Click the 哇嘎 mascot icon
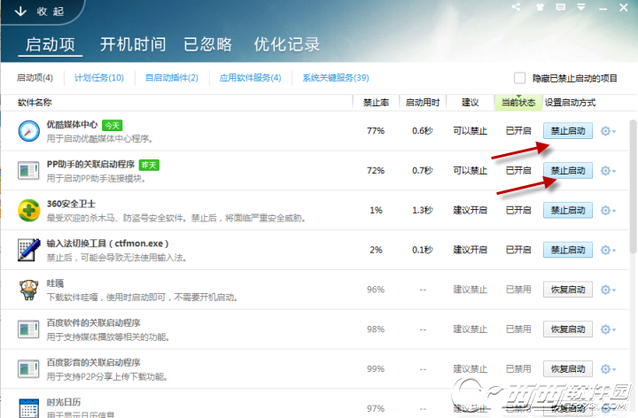This screenshot has width=638, height=418. tap(29, 290)
